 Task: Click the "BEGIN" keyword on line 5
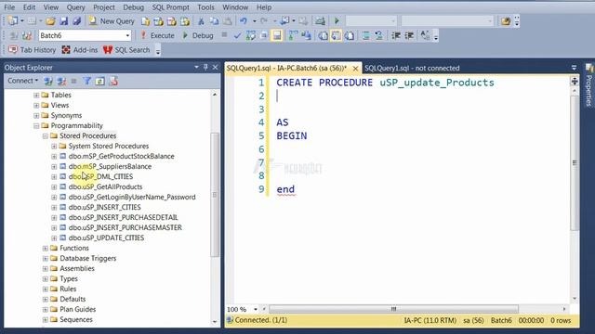(x=291, y=136)
